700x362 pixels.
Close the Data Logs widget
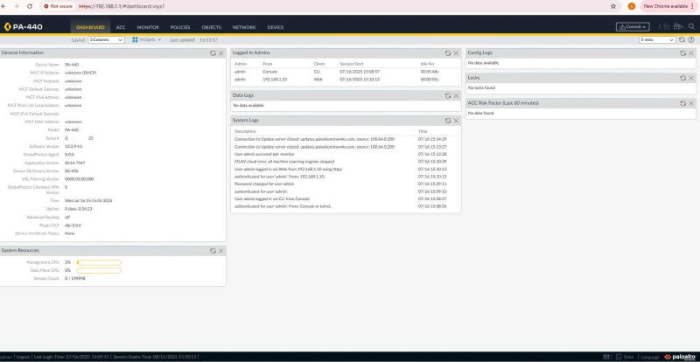(x=456, y=95)
